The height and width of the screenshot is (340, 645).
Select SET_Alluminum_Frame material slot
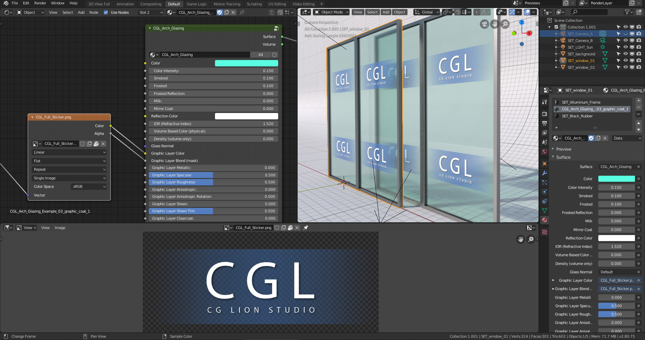(x=592, y=102)
